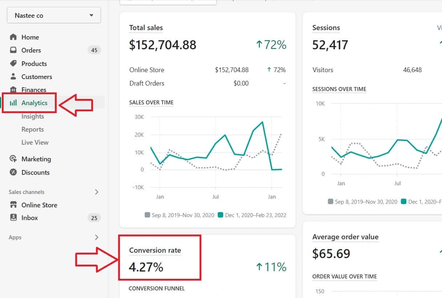The image size is (442, 298).
Task: Click the Discounts badge icon
Action: click(x=13, y=172)
